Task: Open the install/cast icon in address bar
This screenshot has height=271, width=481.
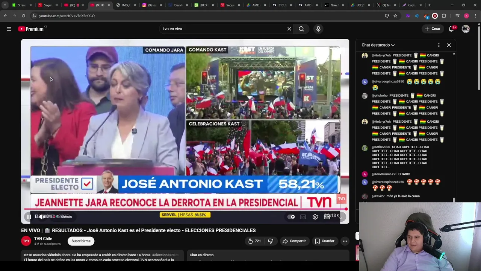Action: point(387,16)
